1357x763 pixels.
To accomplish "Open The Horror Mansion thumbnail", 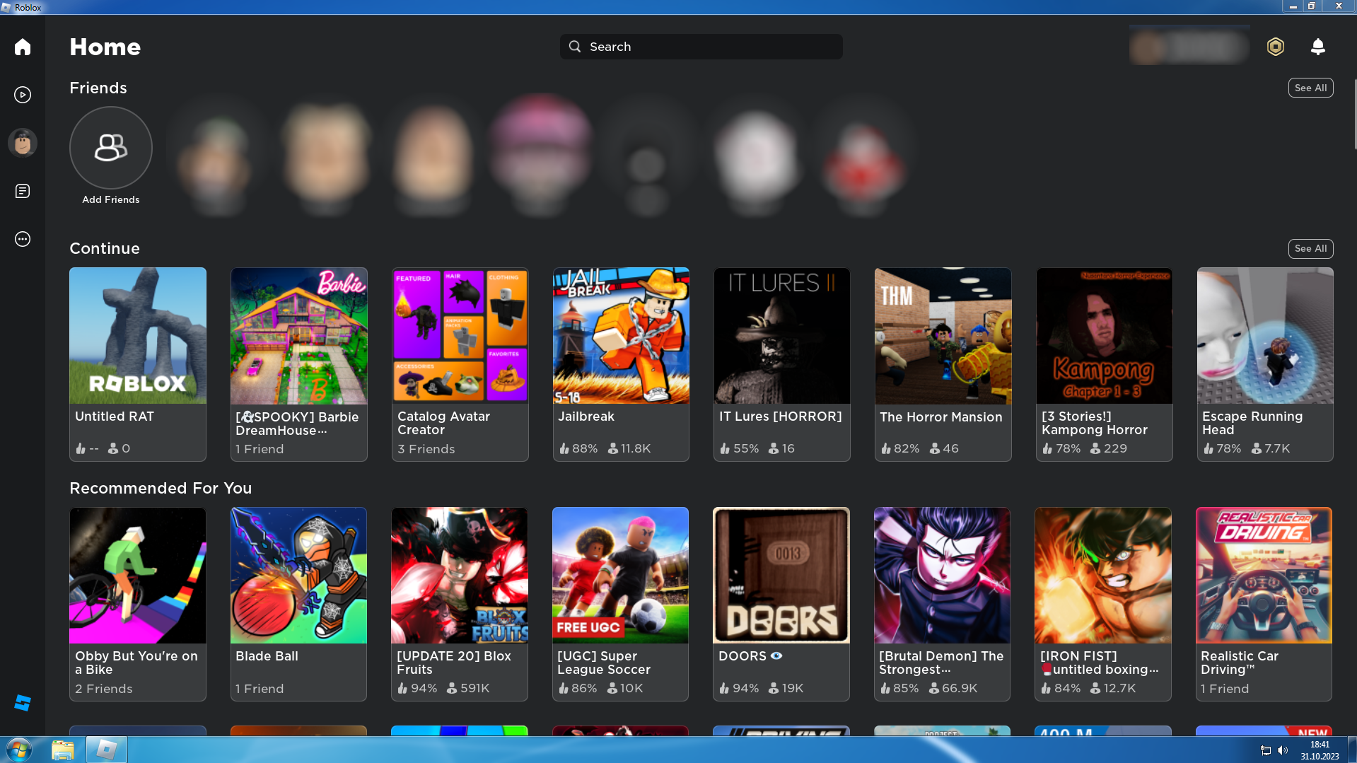I will [x=943, y=336].
